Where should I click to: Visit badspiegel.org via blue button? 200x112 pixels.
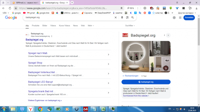[146, 82]
